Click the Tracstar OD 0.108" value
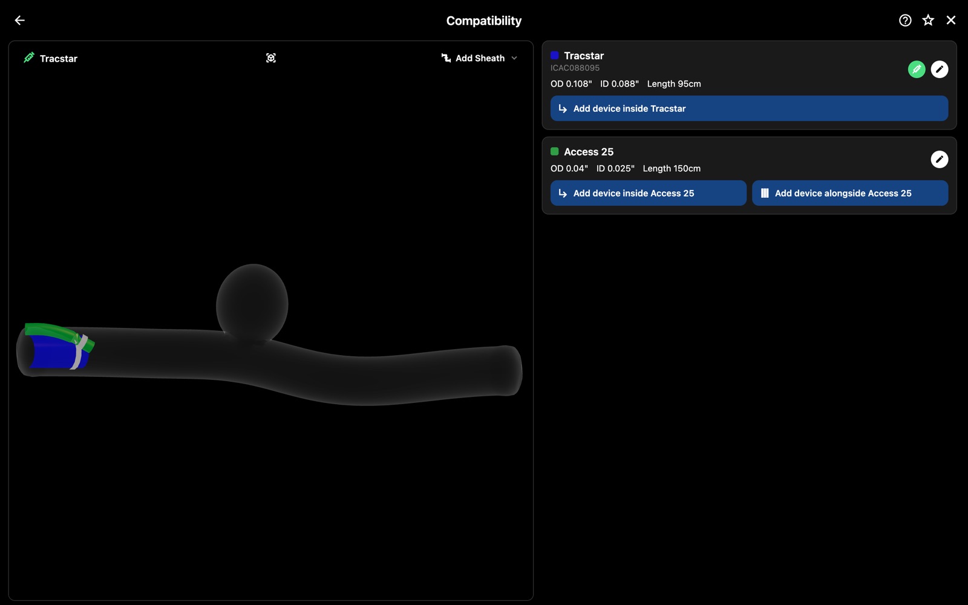968x605 pixels. click(571, 84)
